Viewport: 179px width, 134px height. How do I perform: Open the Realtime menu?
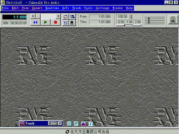click(52, 8)
